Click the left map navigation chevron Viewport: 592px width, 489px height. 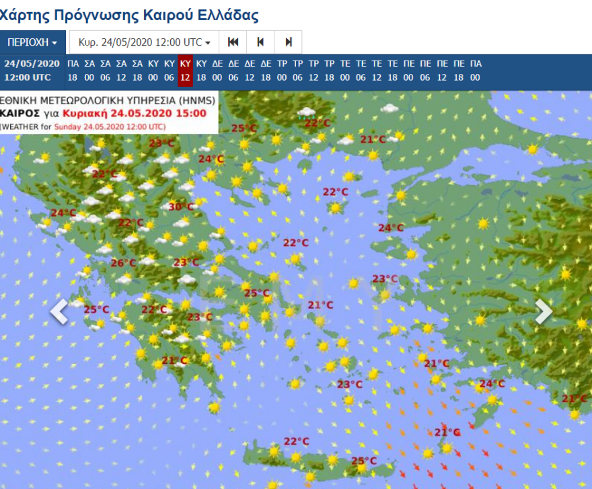(59, 311)
